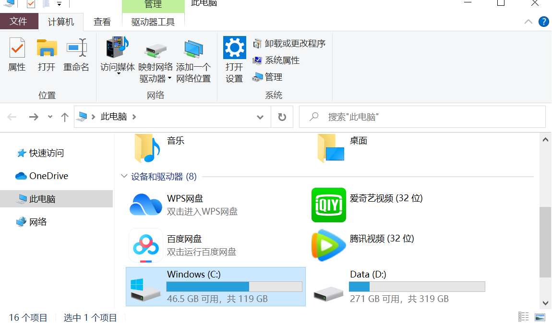Go up one level with up arrow
The width and height of the screenshot is (552, 326).
click(64, 117)
